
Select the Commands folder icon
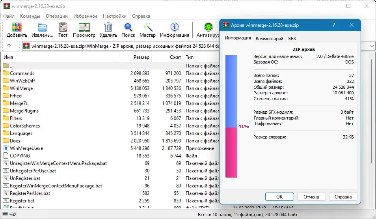click(x=6, y=73)
